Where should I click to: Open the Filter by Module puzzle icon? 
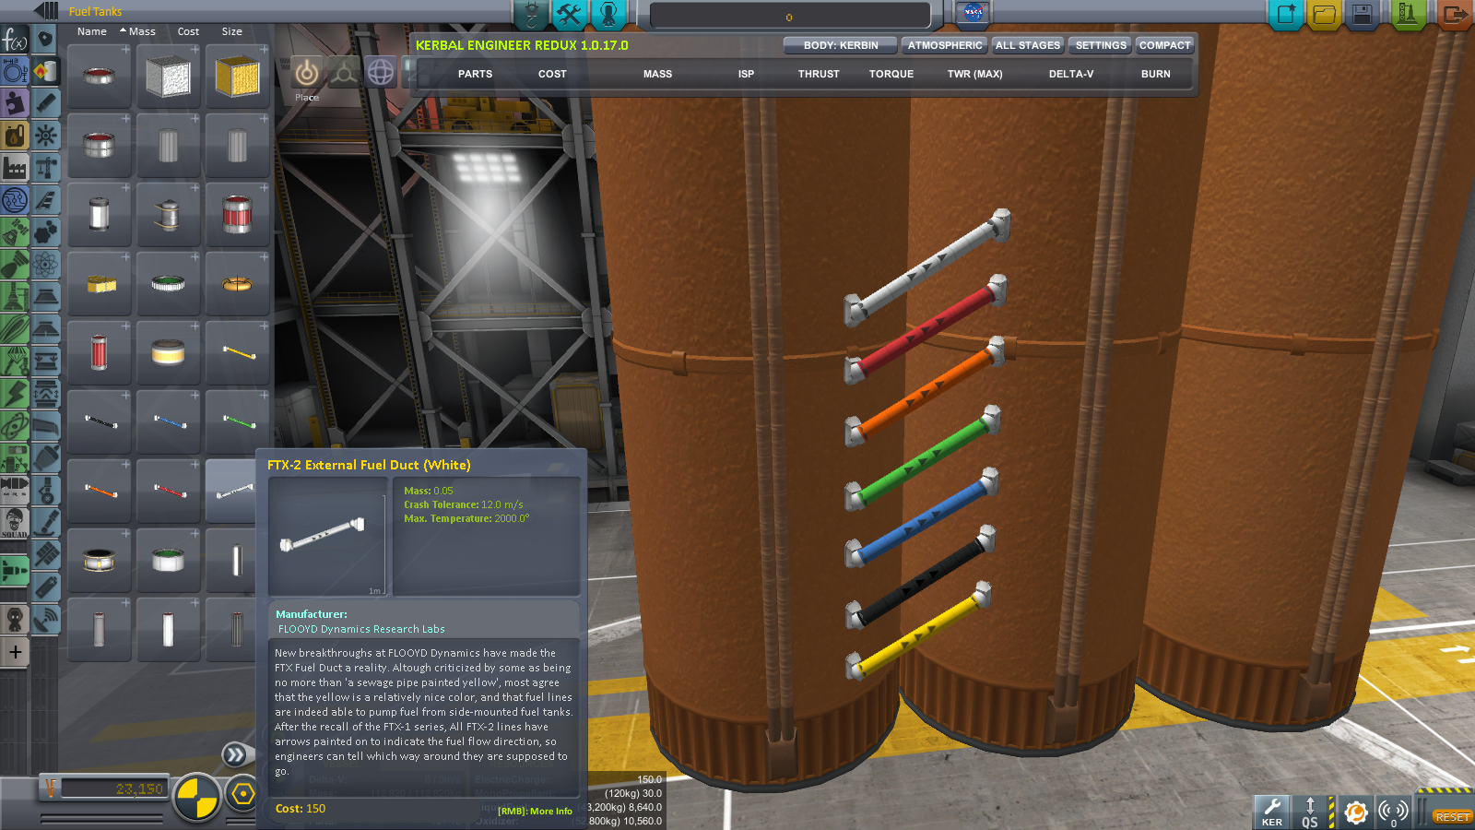14,102
